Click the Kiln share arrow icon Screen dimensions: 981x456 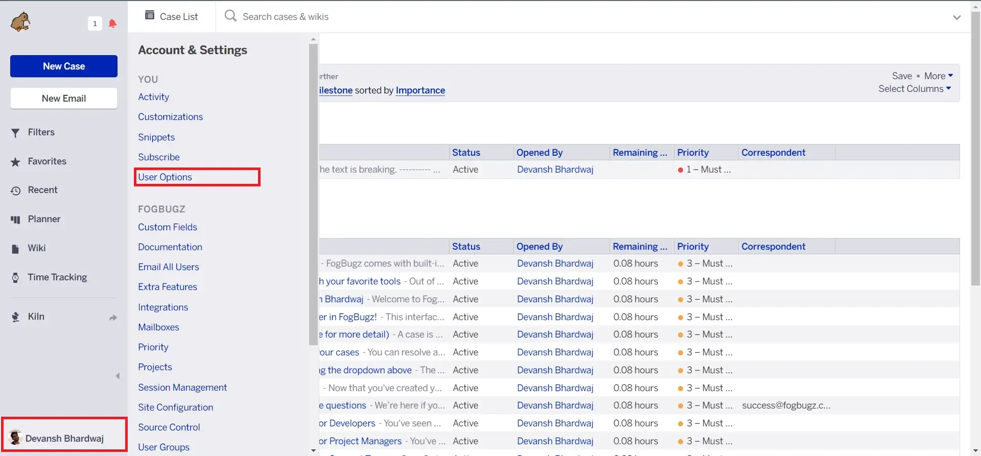point(113,318)
